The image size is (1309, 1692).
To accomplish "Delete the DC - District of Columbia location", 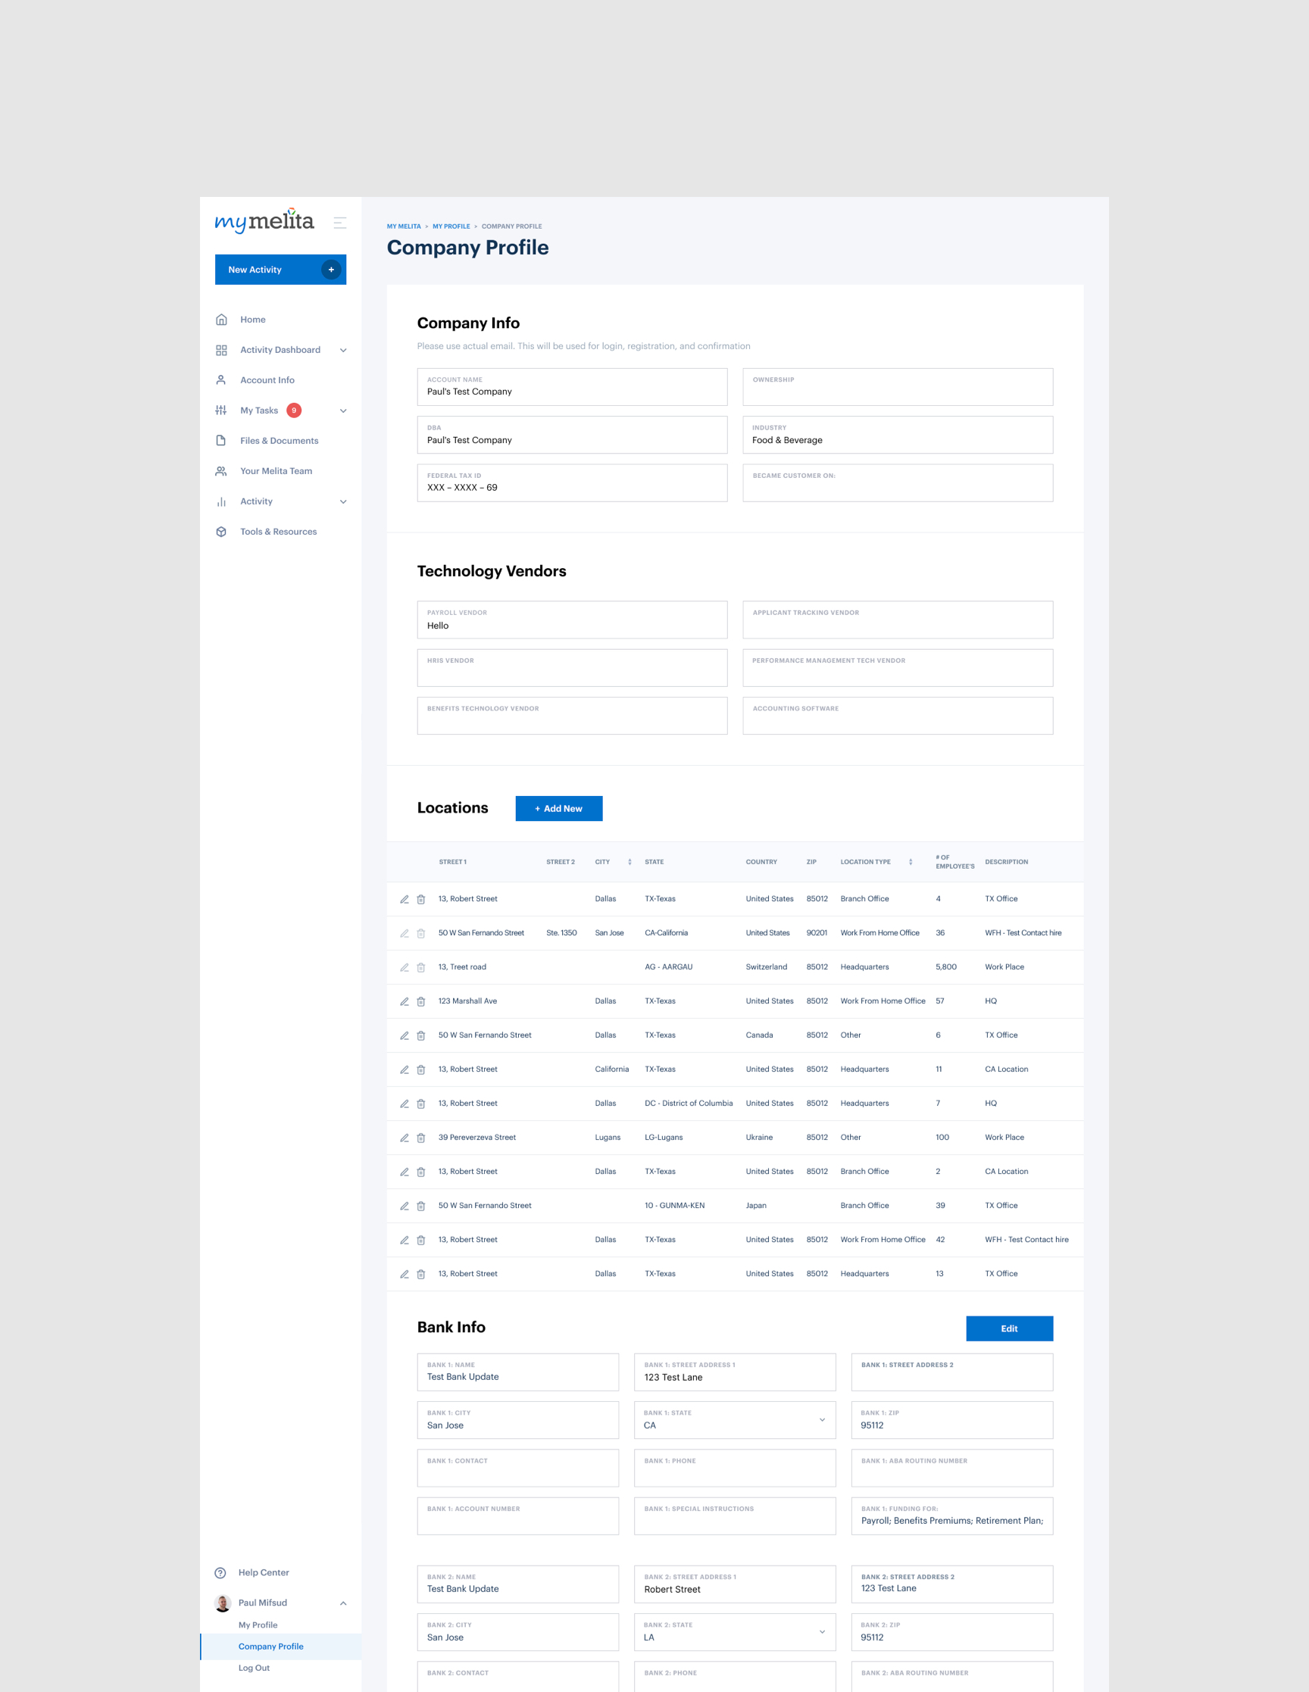I will 421,1104.
